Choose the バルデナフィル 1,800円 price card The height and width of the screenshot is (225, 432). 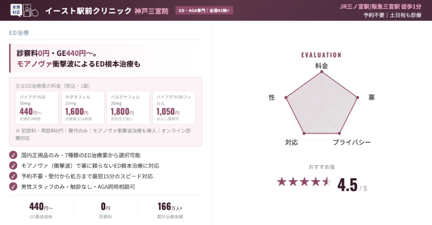pos(129,108)
